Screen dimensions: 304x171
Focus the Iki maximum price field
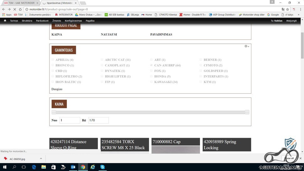[98, 120]
